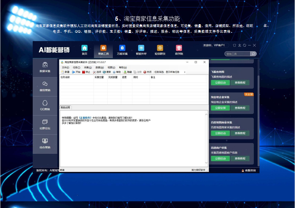Click 查看教程 for 飞眼查地图
Screen dimensions: 295x208
coord(240,83)
